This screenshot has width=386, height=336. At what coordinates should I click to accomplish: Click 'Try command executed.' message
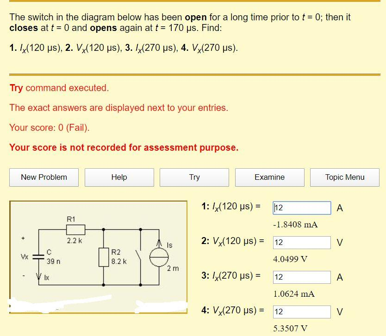pyautogui.click(x=59, y=88)
